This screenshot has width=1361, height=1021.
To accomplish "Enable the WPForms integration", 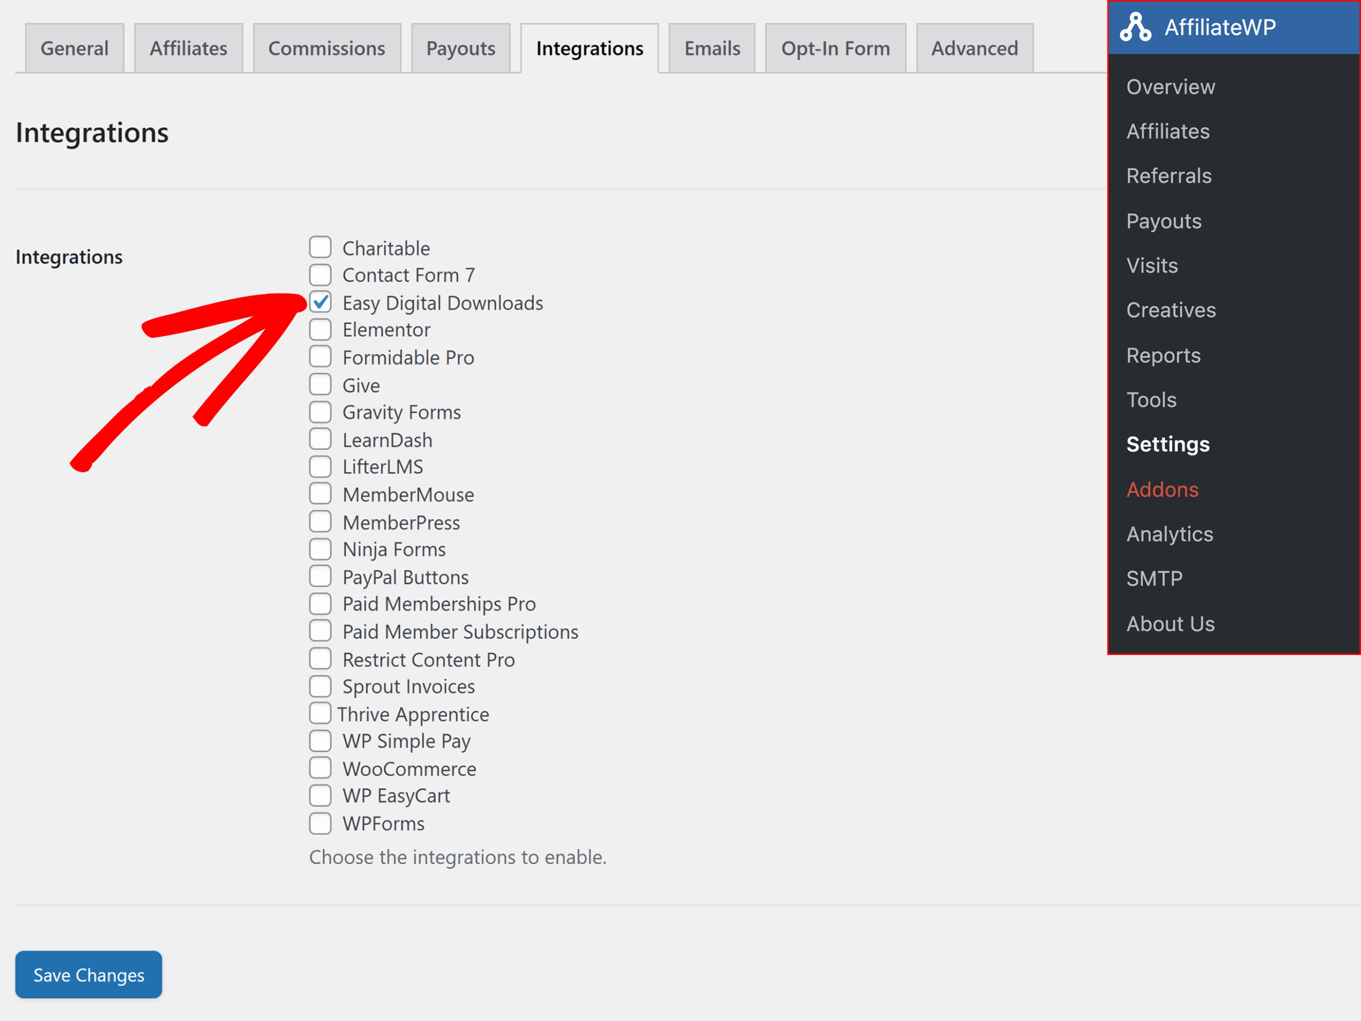I will pyautogui.click(x=320, y=823).
